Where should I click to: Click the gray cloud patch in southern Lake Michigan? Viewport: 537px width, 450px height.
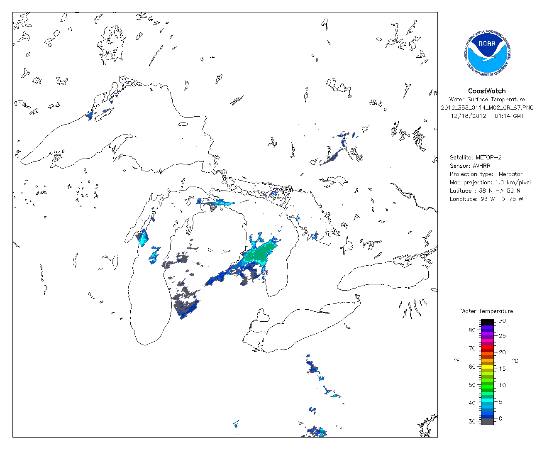tap(186, 303)
